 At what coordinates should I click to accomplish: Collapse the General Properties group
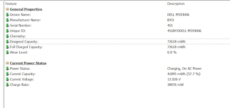(x=26, y=9)
